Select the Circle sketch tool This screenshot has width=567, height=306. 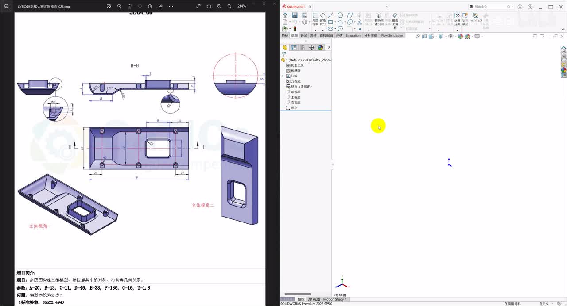[340, 15]
